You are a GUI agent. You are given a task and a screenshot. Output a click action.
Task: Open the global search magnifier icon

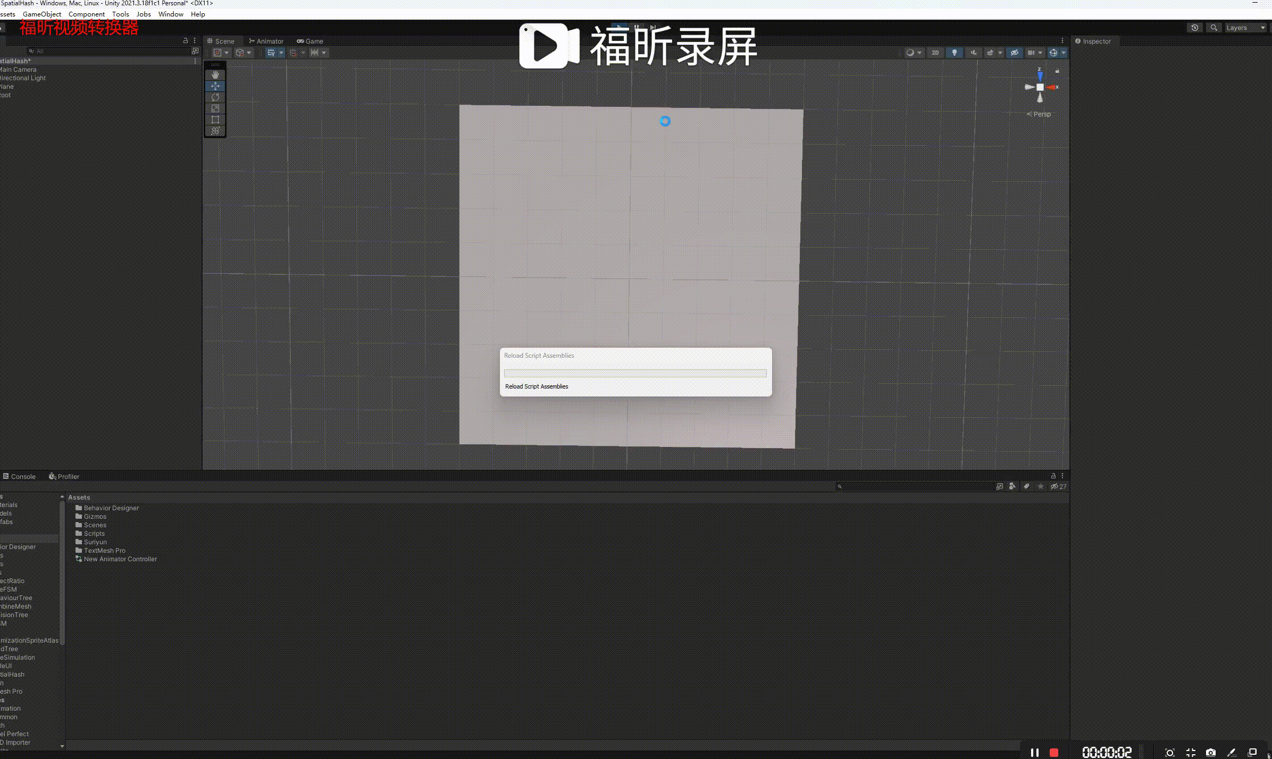tap(1214, 28)
